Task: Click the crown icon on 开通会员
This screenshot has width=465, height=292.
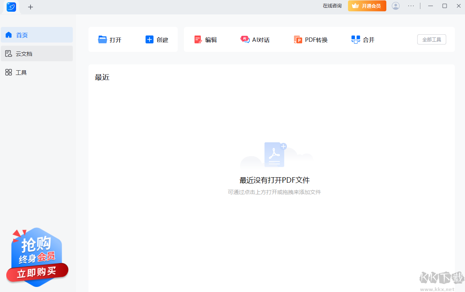Action: (355, 6)
